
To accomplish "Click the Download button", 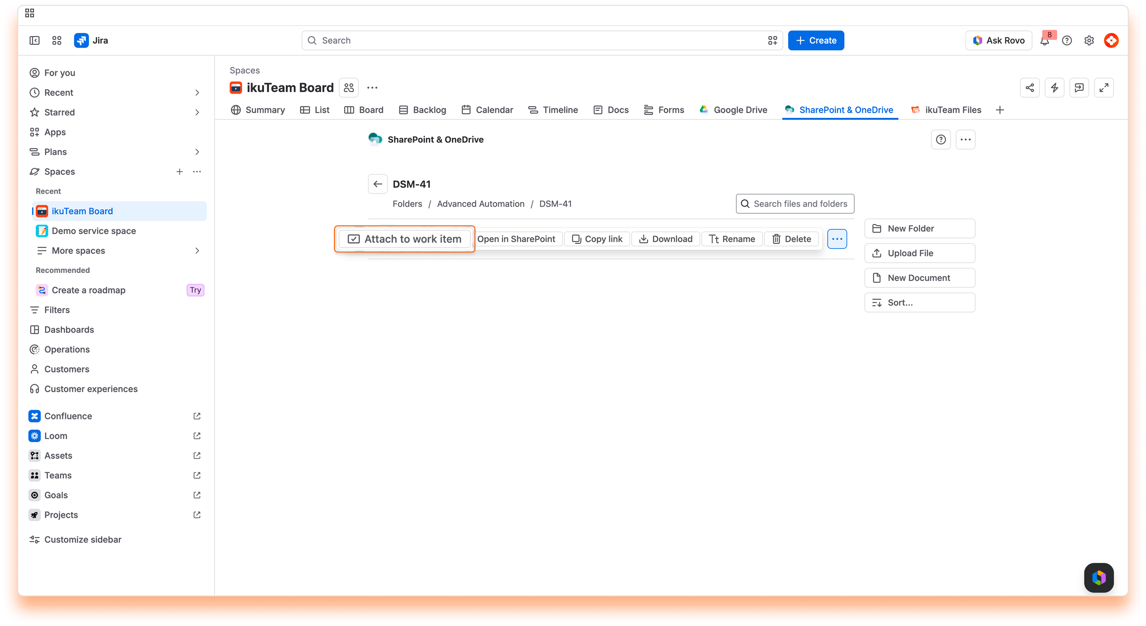I will click(x=666, y=239).
